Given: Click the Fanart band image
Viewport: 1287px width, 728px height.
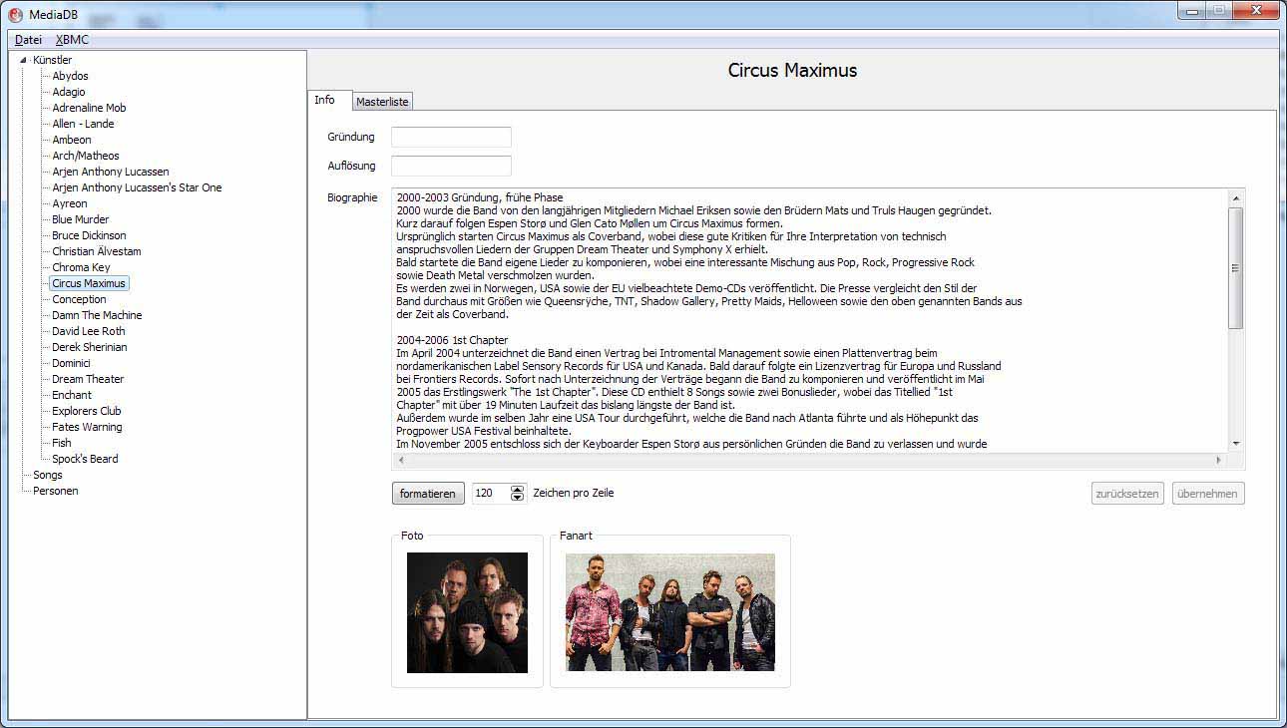Looking at the screenshot, I should pos(670,612).
